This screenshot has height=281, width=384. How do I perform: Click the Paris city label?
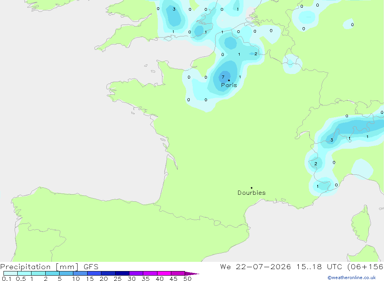click(x=229, y=85)
